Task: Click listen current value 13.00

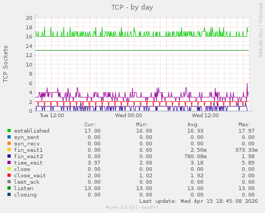Action: pos(92,189)
